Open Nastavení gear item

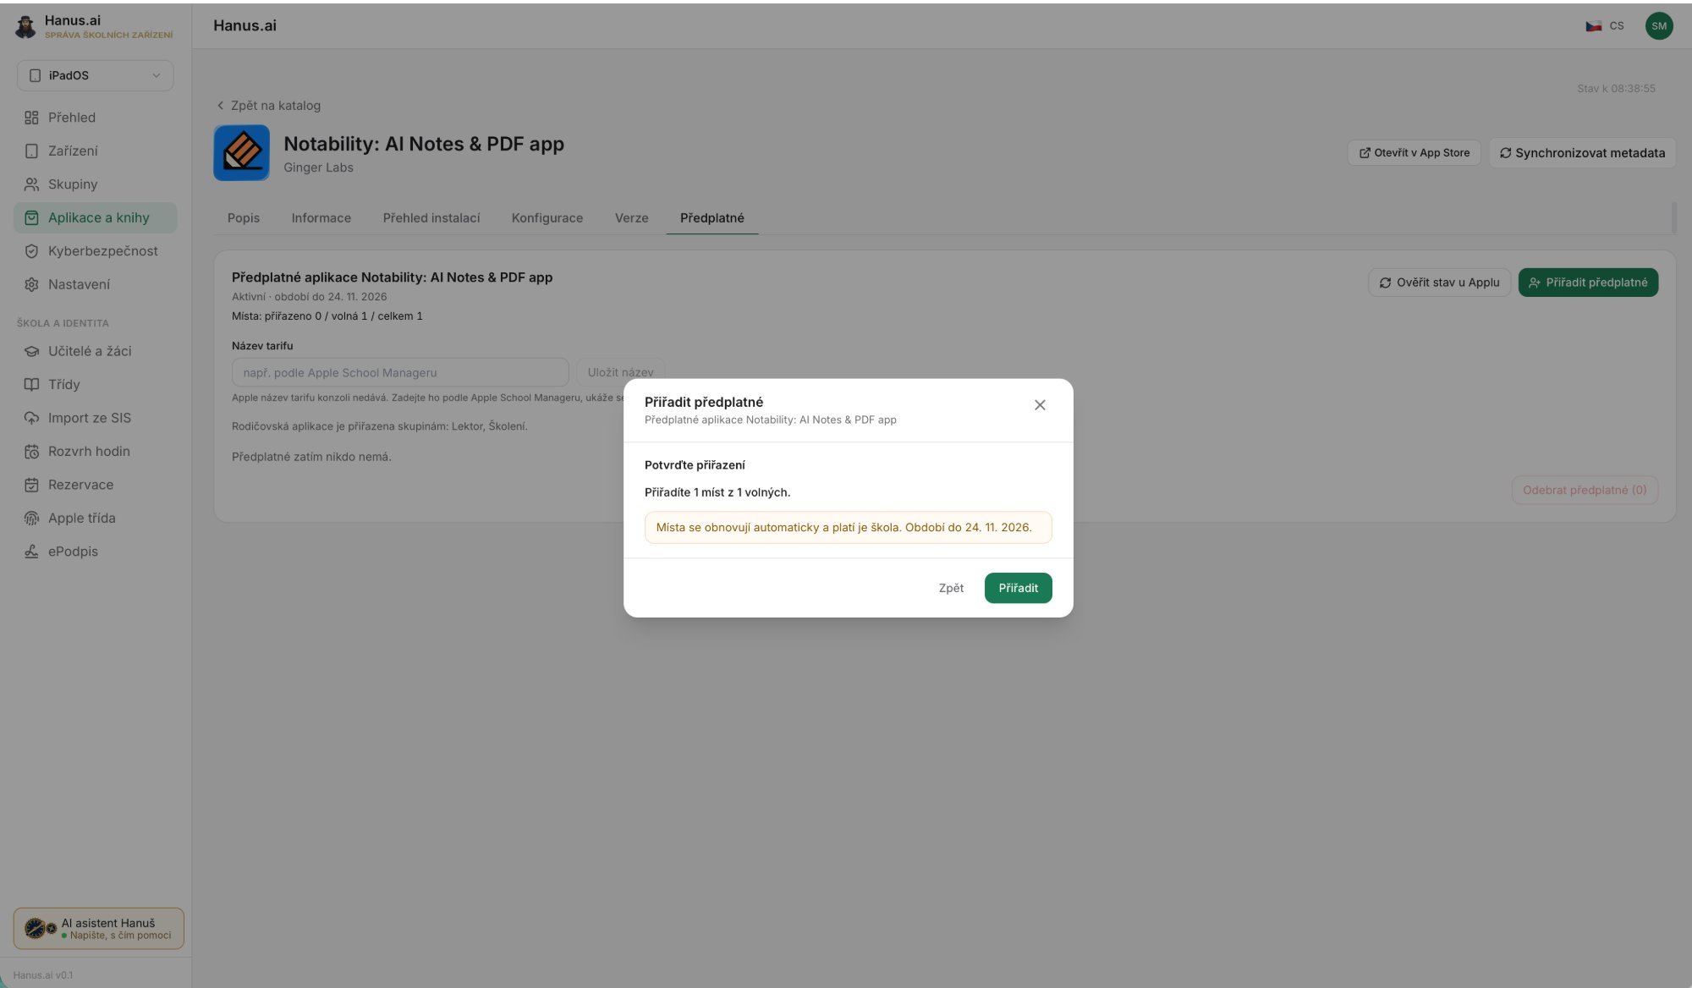pyautogui.click(x=95, y=284)
